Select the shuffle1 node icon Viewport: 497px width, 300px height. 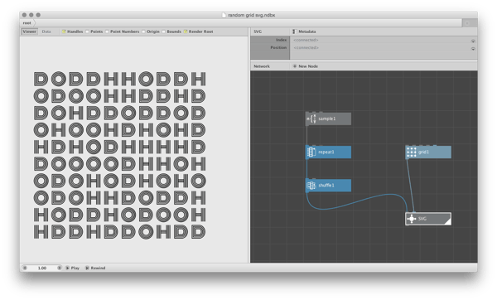pyautogui.click(x=311, y=186)
